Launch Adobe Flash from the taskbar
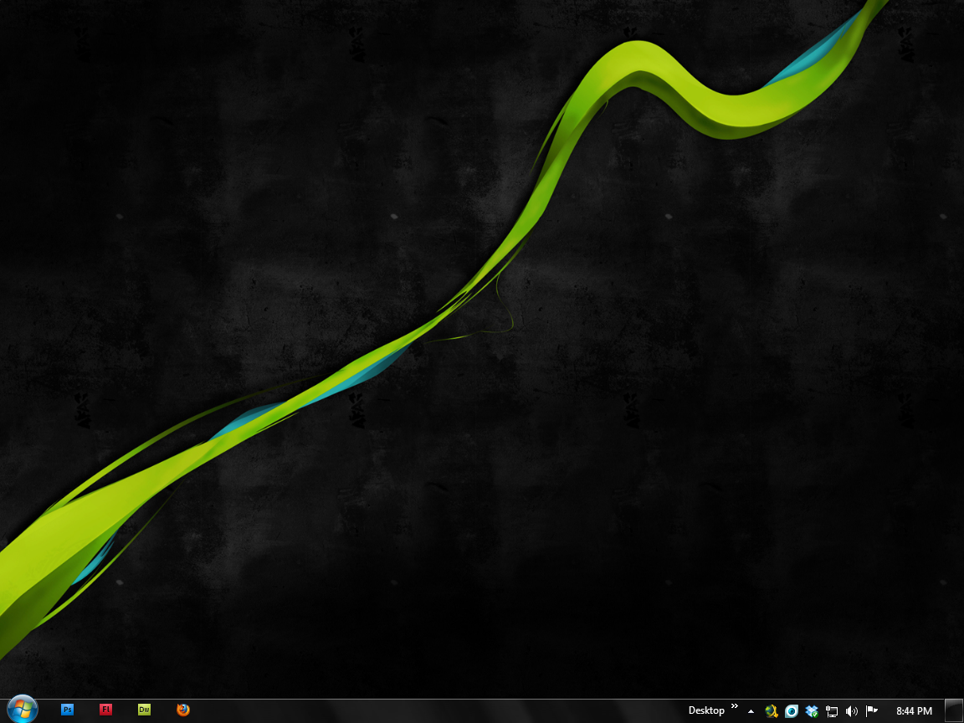This screenshot has width=964, height=723. coord(105,710)
